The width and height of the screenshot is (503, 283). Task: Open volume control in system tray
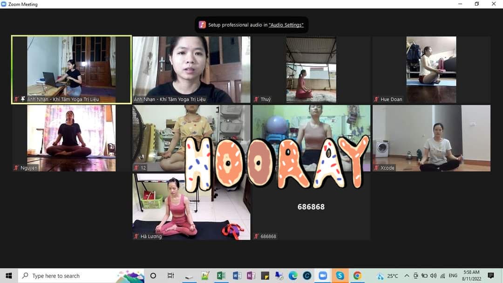[x=434, y=276]
